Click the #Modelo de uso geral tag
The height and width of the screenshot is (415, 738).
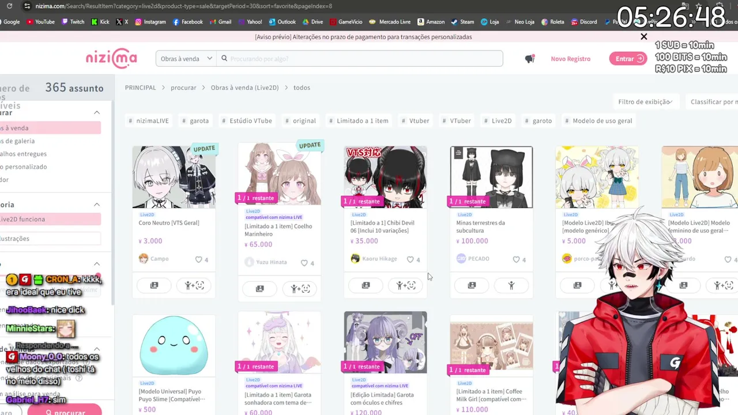598,120
